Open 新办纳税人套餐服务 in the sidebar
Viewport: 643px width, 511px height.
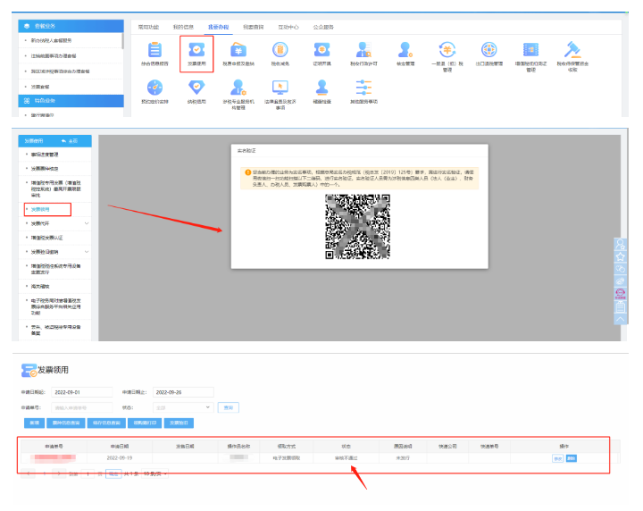point(51,40)
